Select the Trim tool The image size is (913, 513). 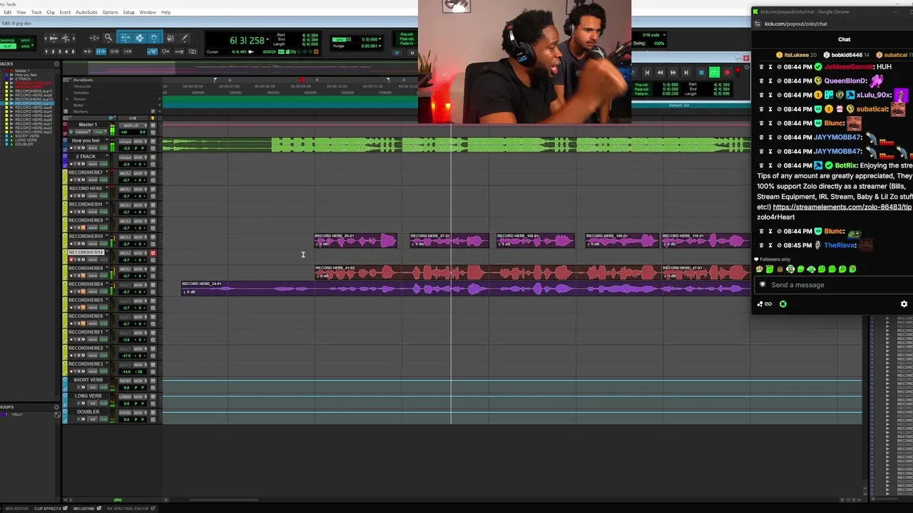(125, 37)
